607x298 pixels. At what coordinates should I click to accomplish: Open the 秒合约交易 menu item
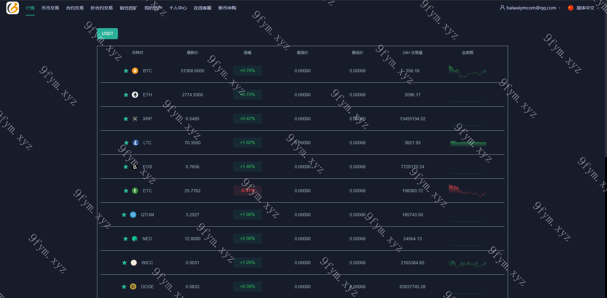click(102, 8)
